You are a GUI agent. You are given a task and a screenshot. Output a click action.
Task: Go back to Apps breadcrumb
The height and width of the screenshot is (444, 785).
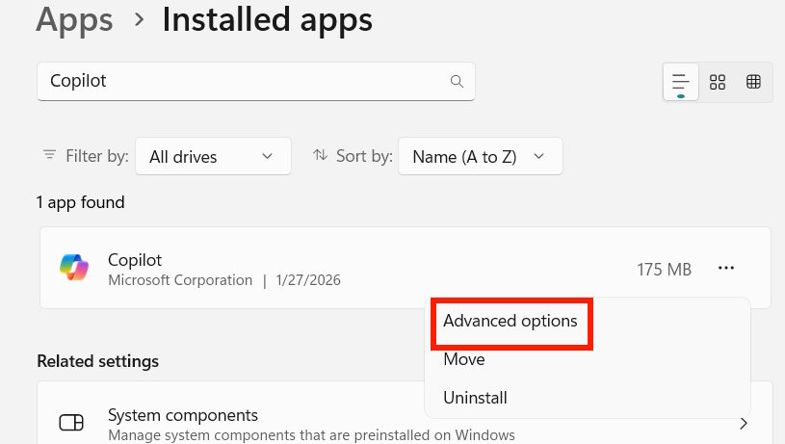pyautogui.click(x=74, y=18)
